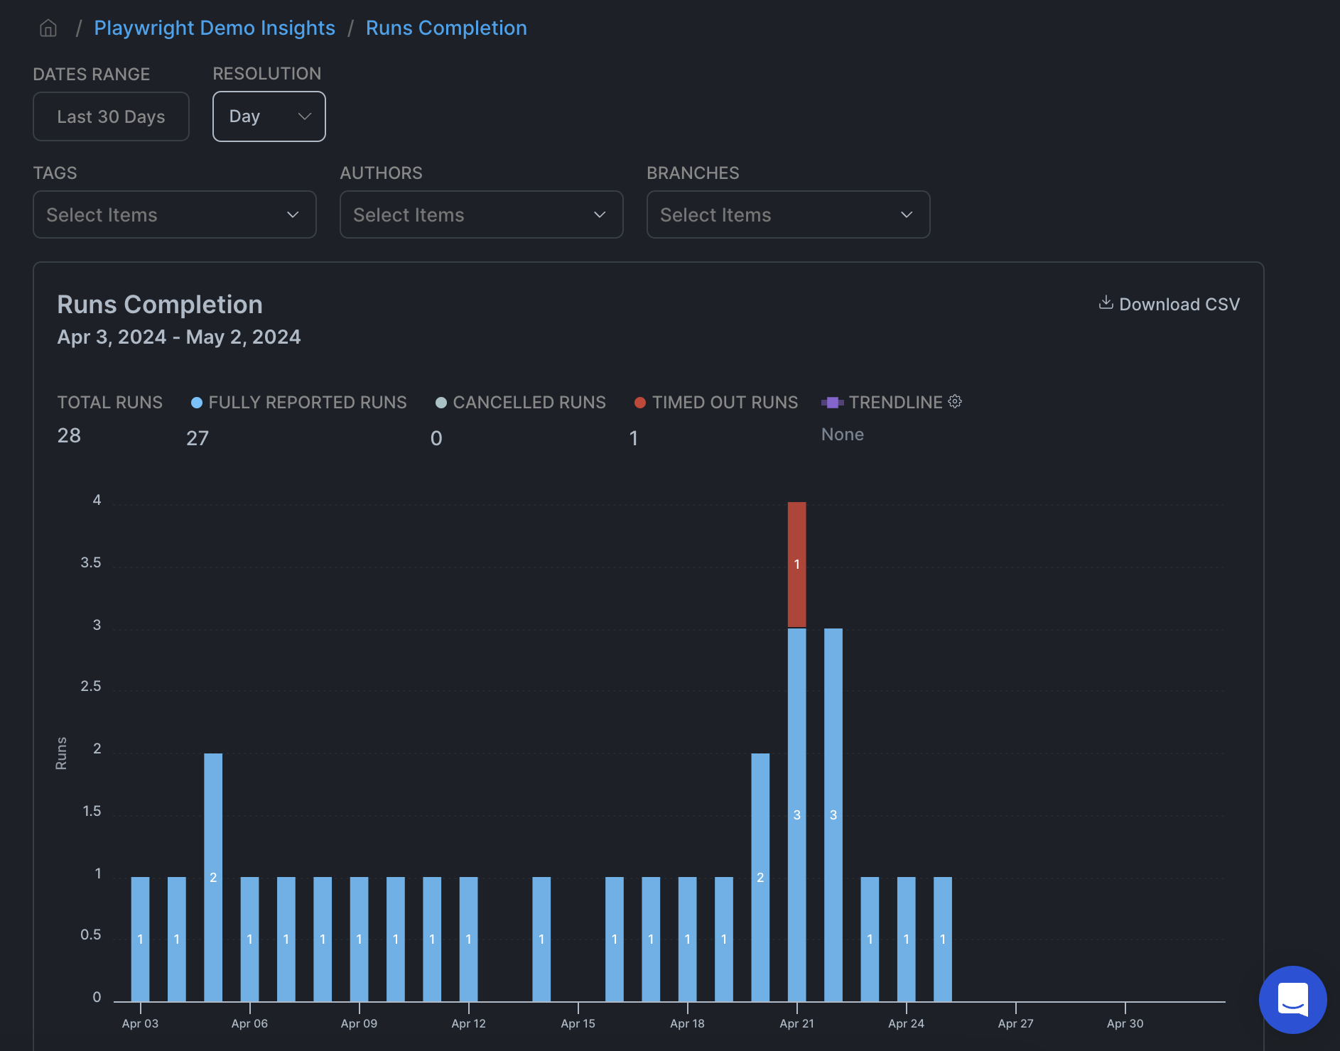
Task: Open the Tags Select Items dropdown
Action: tap(174, 214)
